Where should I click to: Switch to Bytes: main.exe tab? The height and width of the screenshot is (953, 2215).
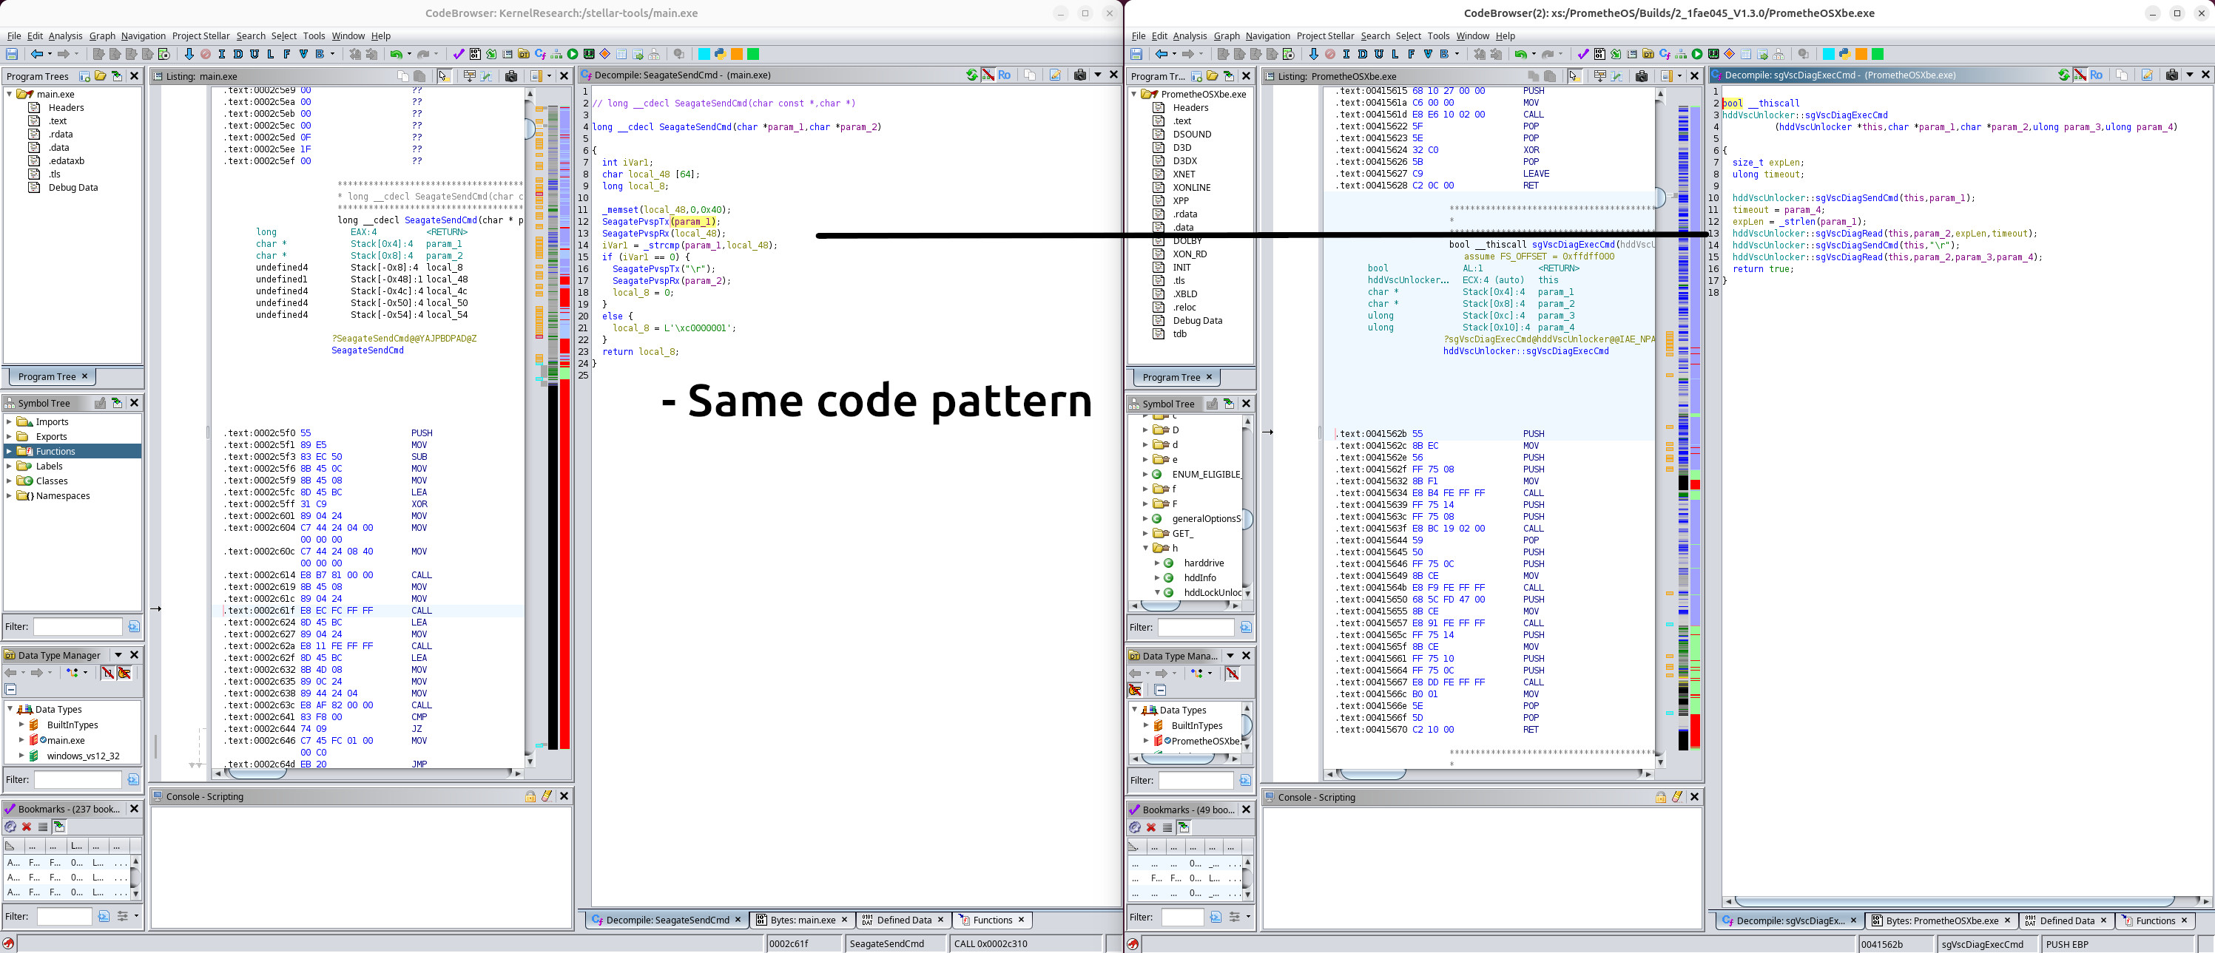(x=802, y=920)
